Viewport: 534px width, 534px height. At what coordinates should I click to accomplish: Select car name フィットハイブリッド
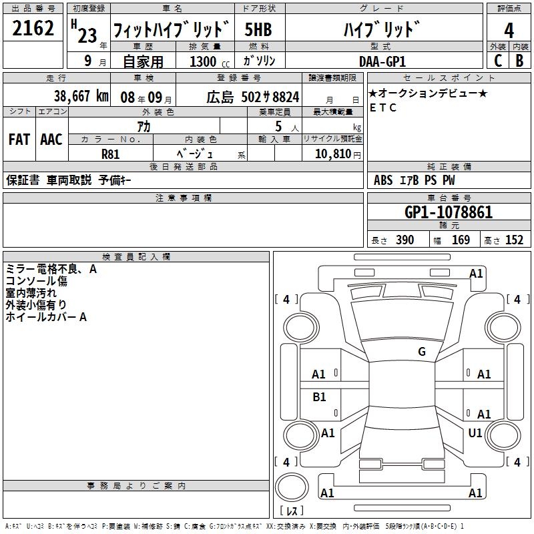tap(172, 29)
